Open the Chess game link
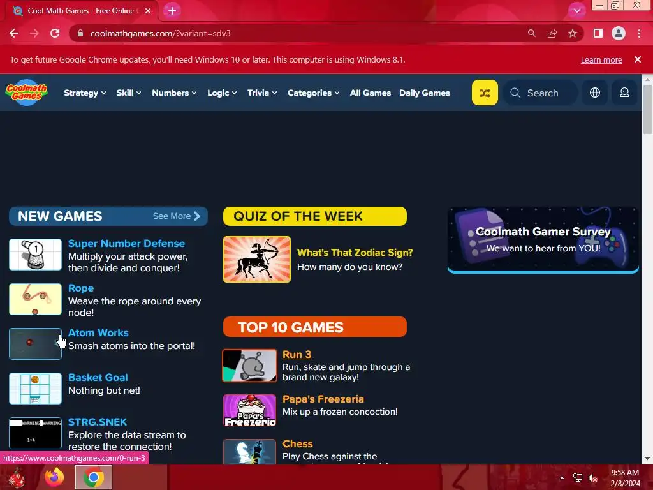 click(x=297, y=443)
